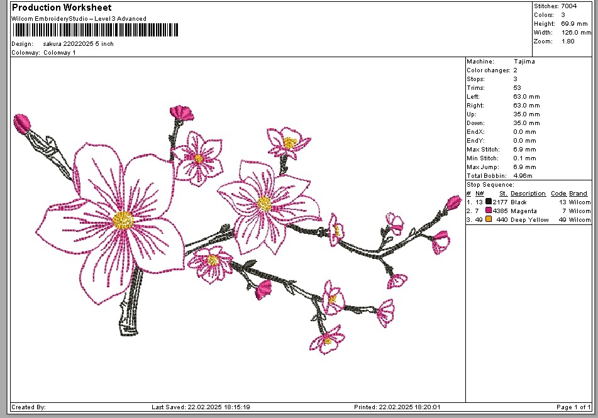Click the deep yellow color swatch
598x418 pixels.
(489, 220)
